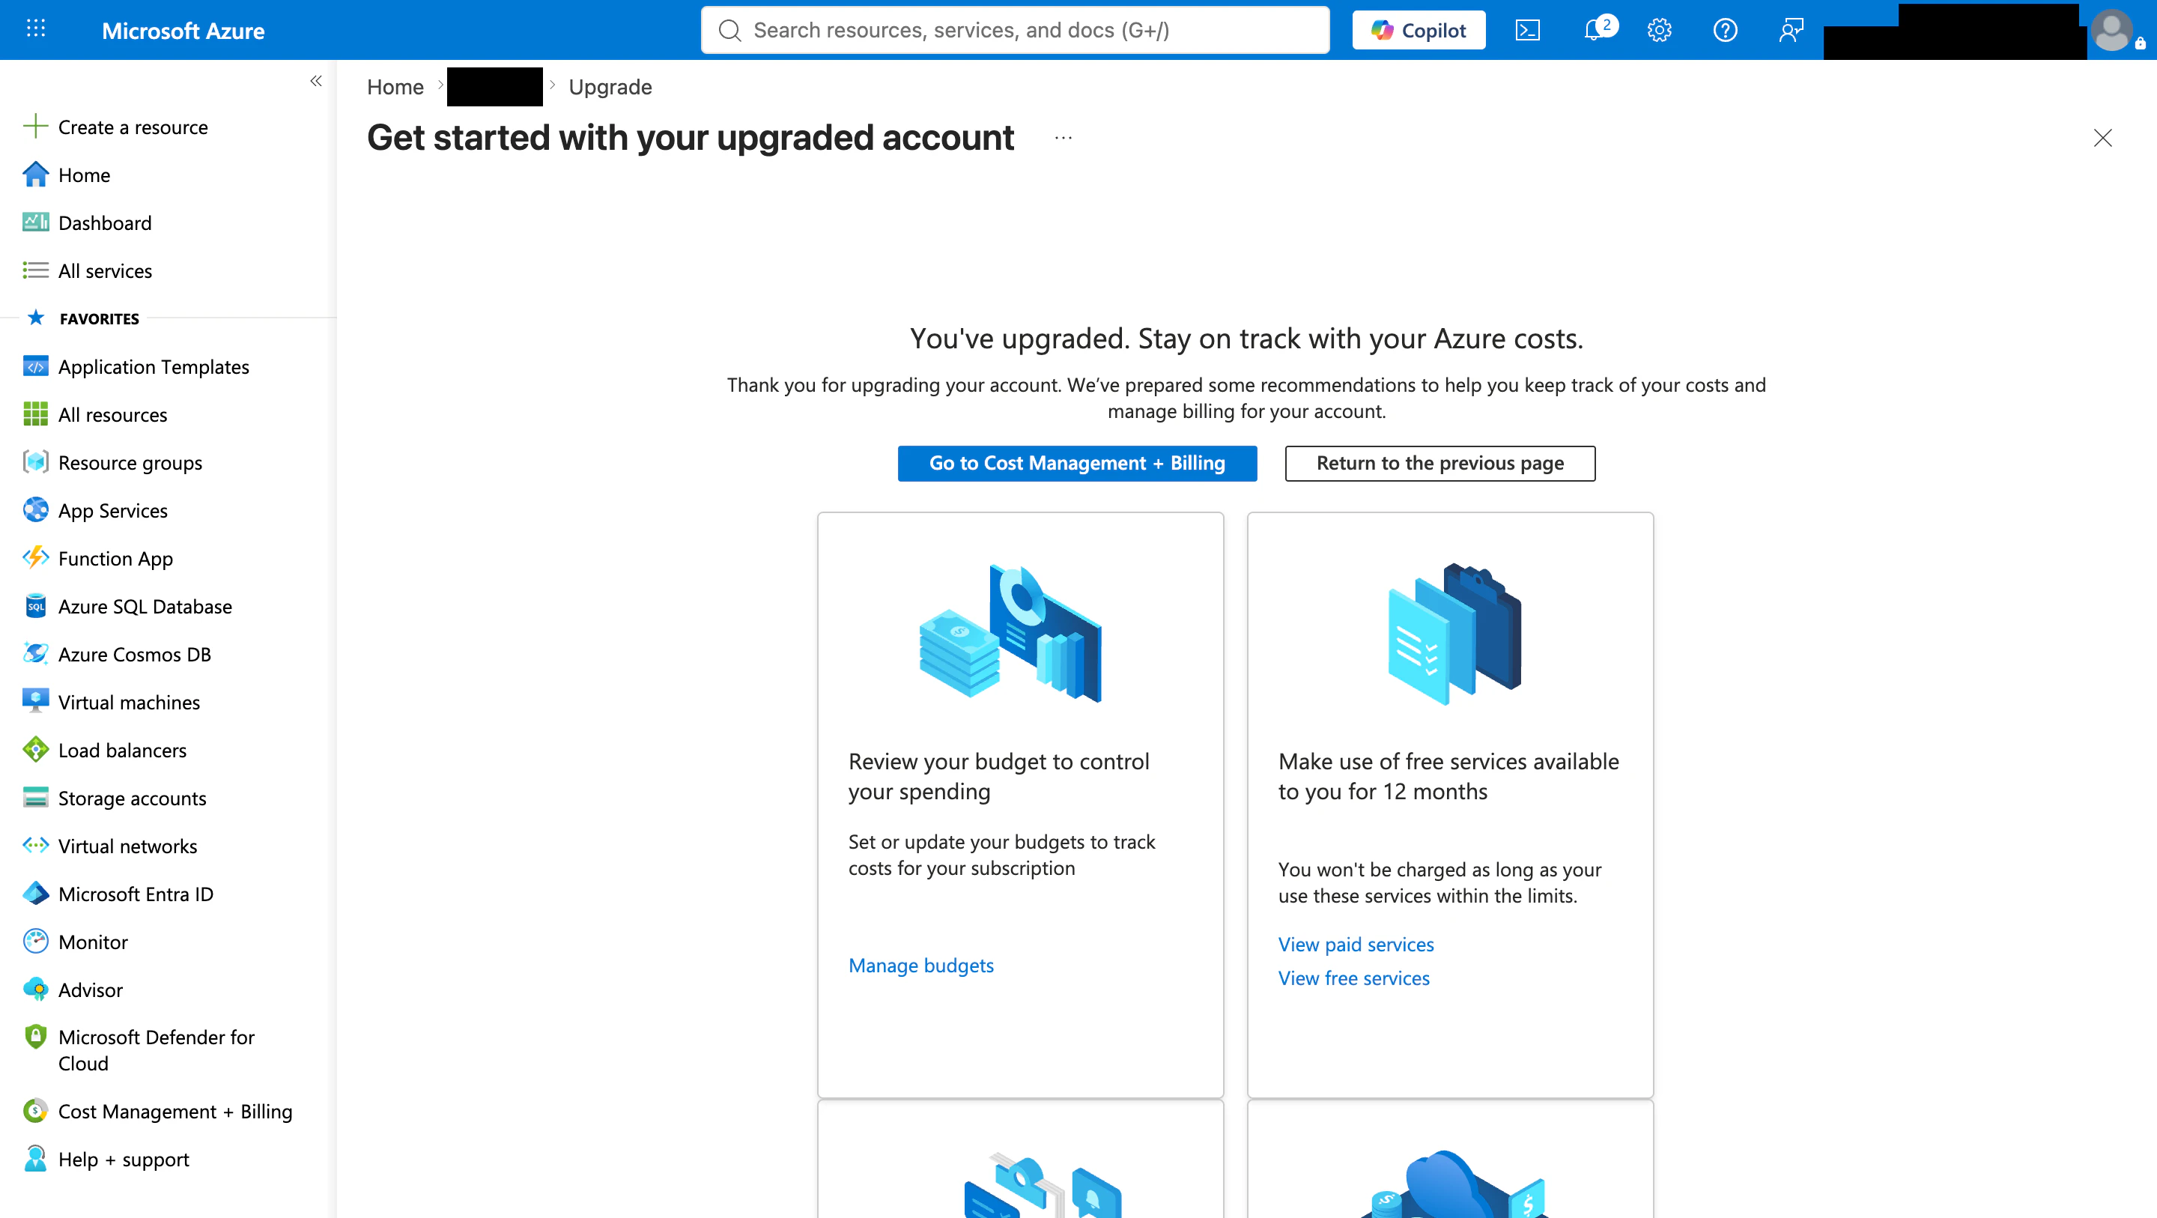Click the Virtual networks icon
The image size is (2157, 1218).
click(x=35, y=845)
